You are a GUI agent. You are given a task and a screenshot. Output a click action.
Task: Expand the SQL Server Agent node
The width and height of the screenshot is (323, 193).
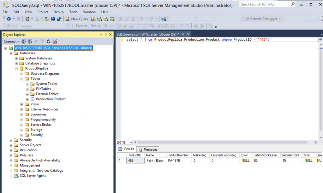(11, 176)
